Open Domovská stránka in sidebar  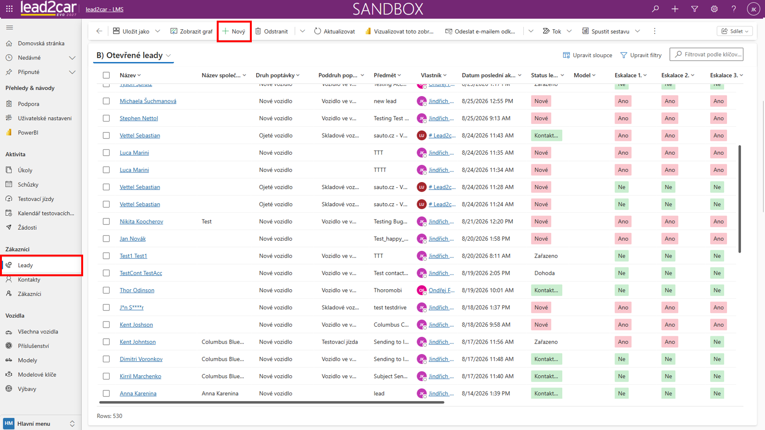point(41,43)
